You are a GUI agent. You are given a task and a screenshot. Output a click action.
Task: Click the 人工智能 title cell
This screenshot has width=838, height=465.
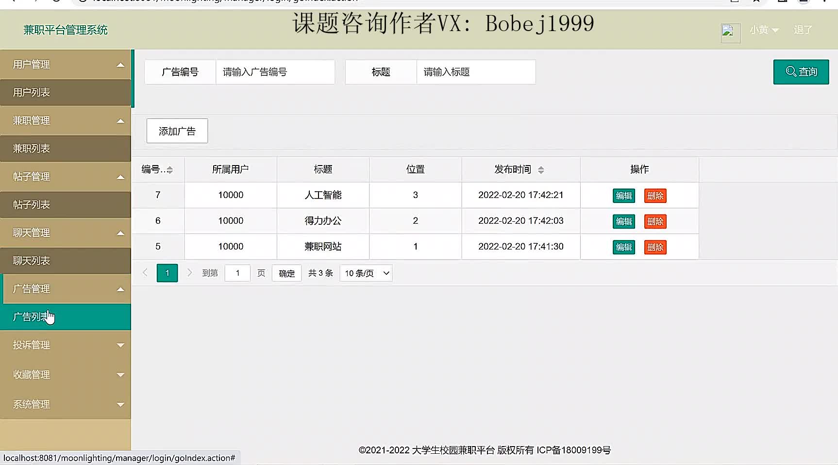click(323, 195)
